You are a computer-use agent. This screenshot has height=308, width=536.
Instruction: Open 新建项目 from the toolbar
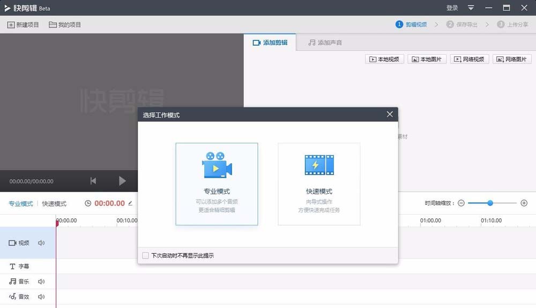pos(23,25)
